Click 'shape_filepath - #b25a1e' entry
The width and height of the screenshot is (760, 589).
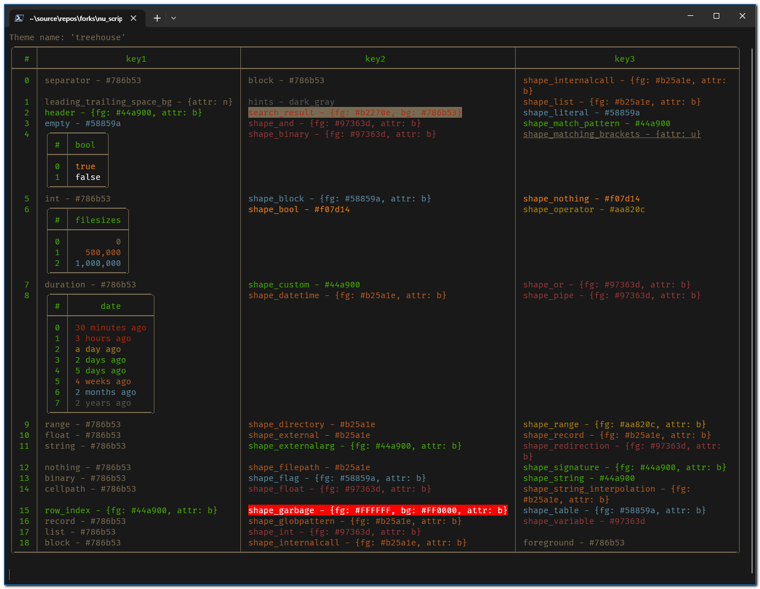pyautogui.click(x=309, y=467)
